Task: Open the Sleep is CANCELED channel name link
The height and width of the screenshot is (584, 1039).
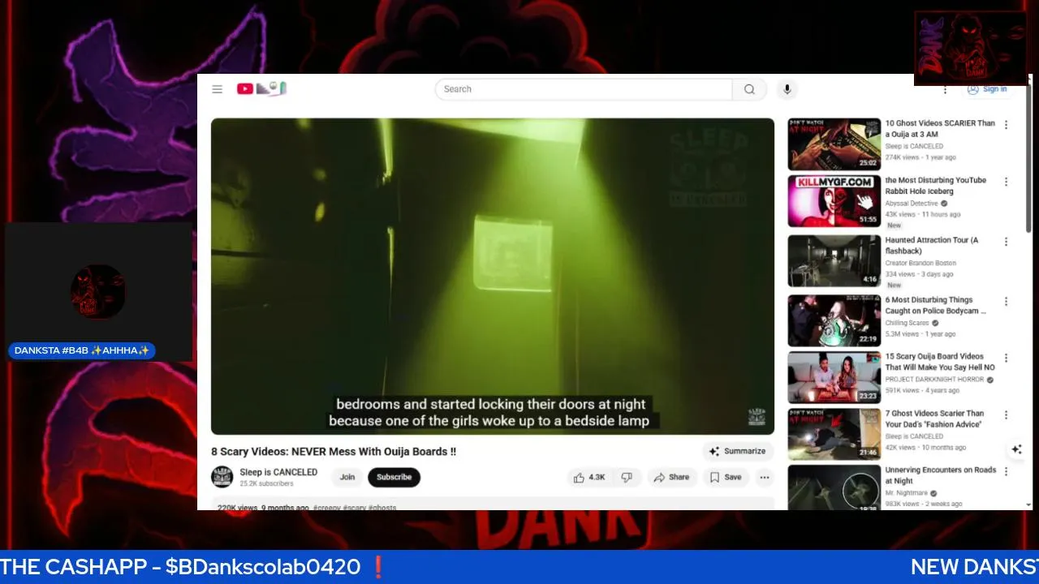Action: point(278,472)
